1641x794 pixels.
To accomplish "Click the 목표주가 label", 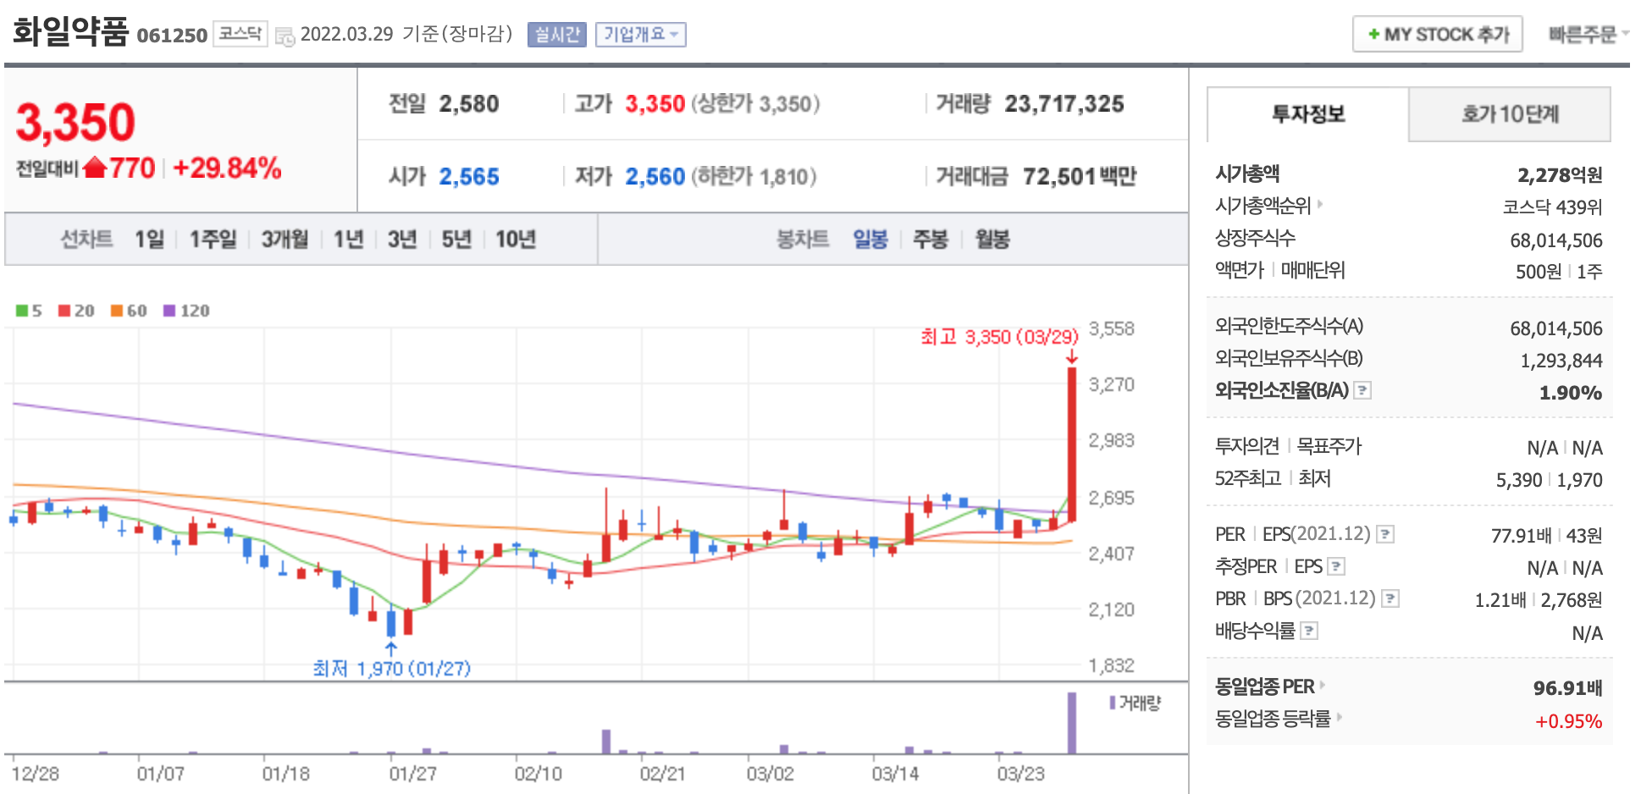I will [1329, 446].
